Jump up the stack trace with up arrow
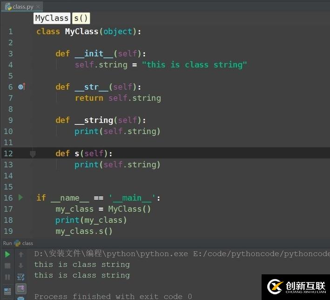Screen dimensions: 330x300 (21, 254)
